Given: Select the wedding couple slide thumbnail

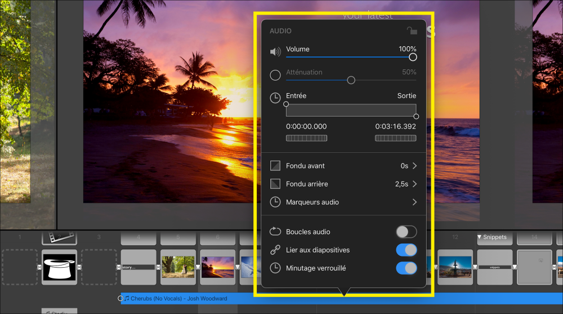Looking at the screenshot, I should tap(178, 267).
